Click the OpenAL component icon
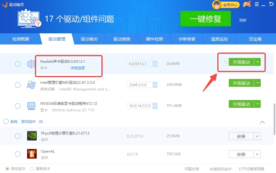 tap(32, 154)
